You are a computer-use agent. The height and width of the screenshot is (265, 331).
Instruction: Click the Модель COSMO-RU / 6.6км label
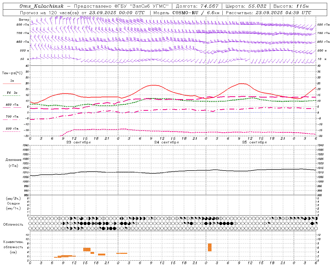[186, 13]
